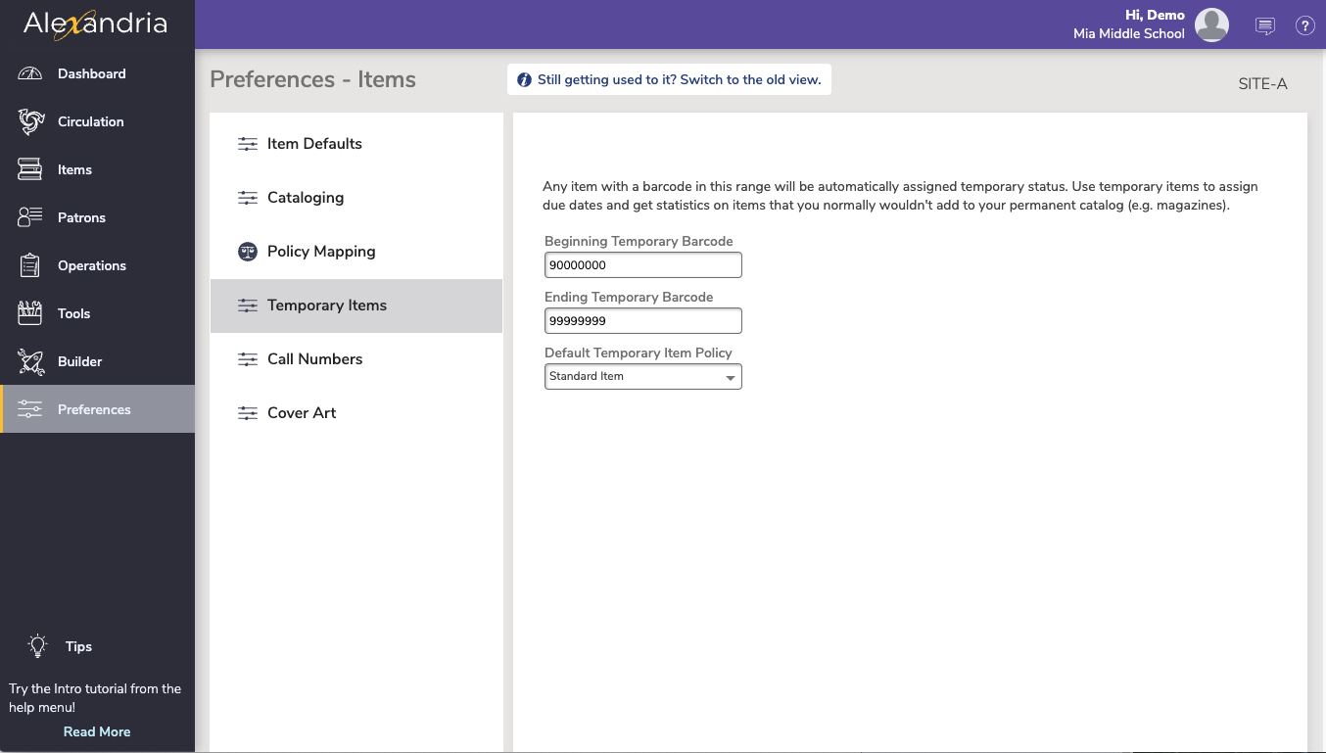
Task: Go to Call Numbers preferences
Action: 314,359
